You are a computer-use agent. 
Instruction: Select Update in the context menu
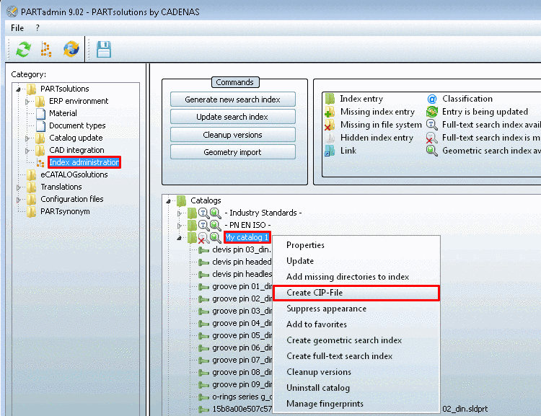pyautogui.click(x=356, y=261)
